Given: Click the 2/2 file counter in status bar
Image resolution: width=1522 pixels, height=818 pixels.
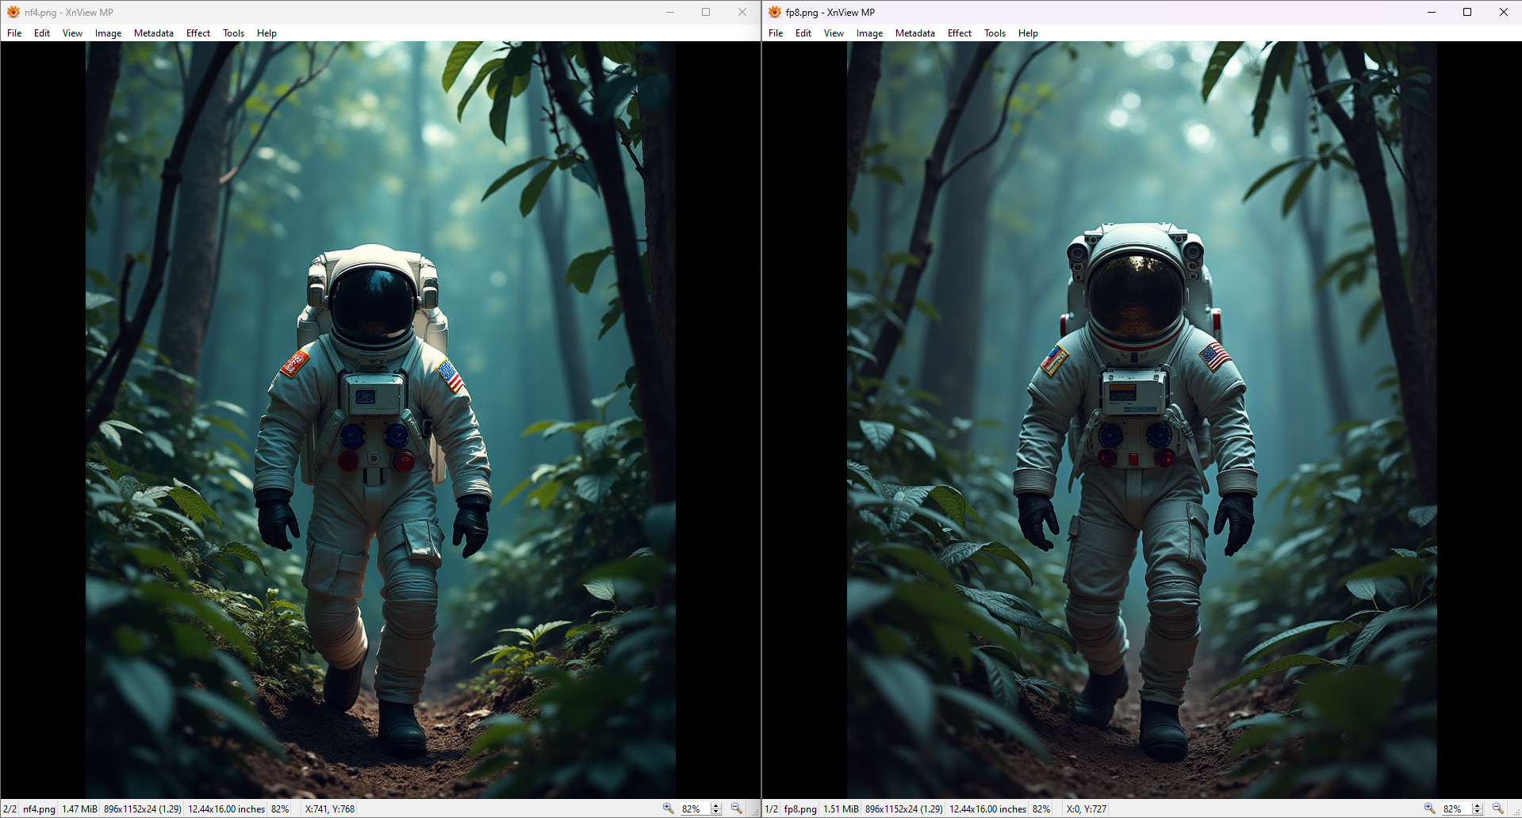Looking at the screenshot, I should 10,809.
